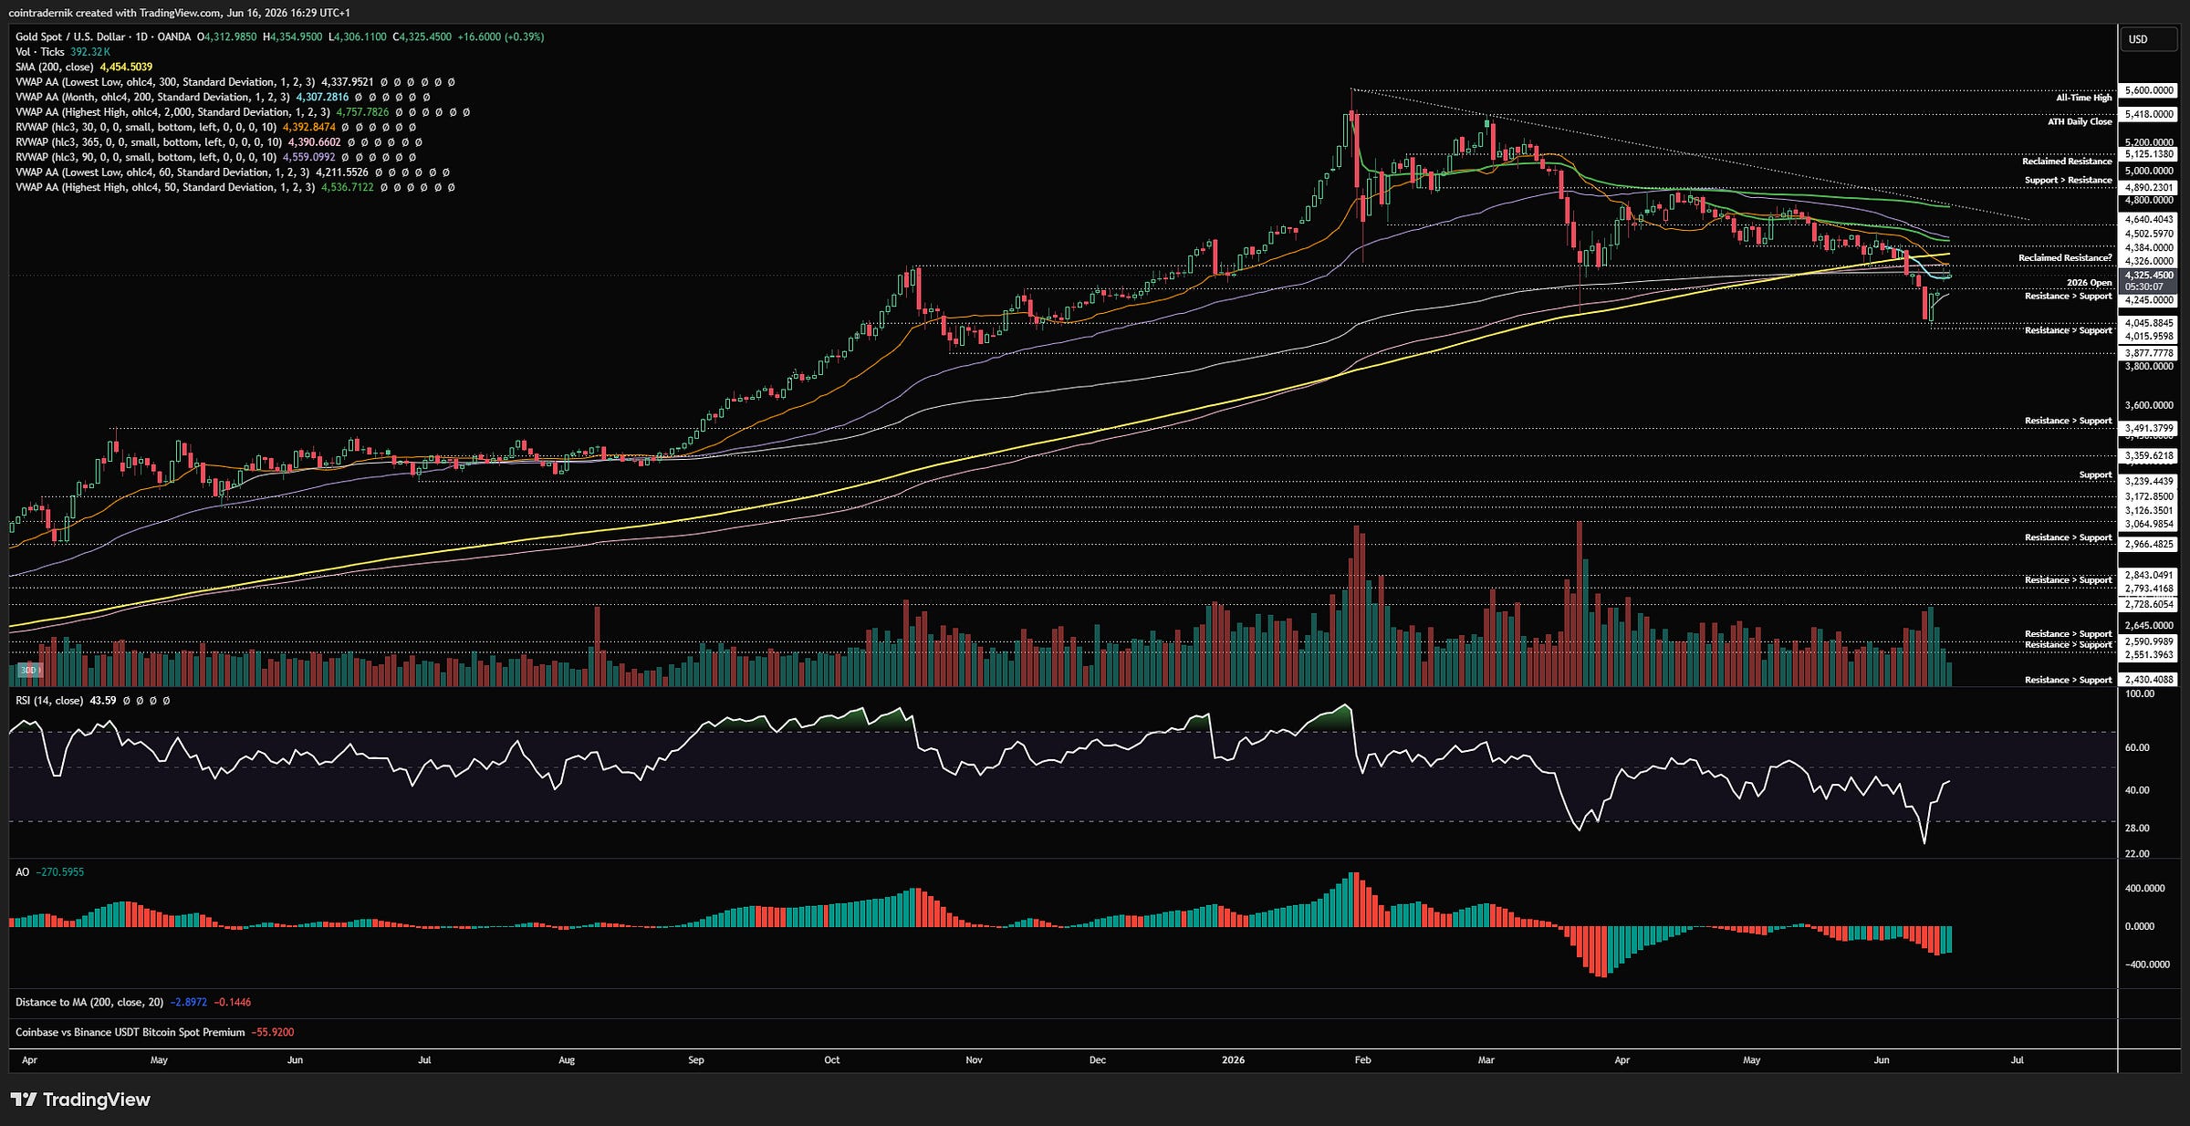Click the 2026 Open annotation label
Image resolution: width=2190 pixels, height=1126 pixels.
pos(2090,283)
